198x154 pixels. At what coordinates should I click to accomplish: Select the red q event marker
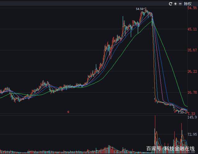pyautogui.click(x=68, y=112)
